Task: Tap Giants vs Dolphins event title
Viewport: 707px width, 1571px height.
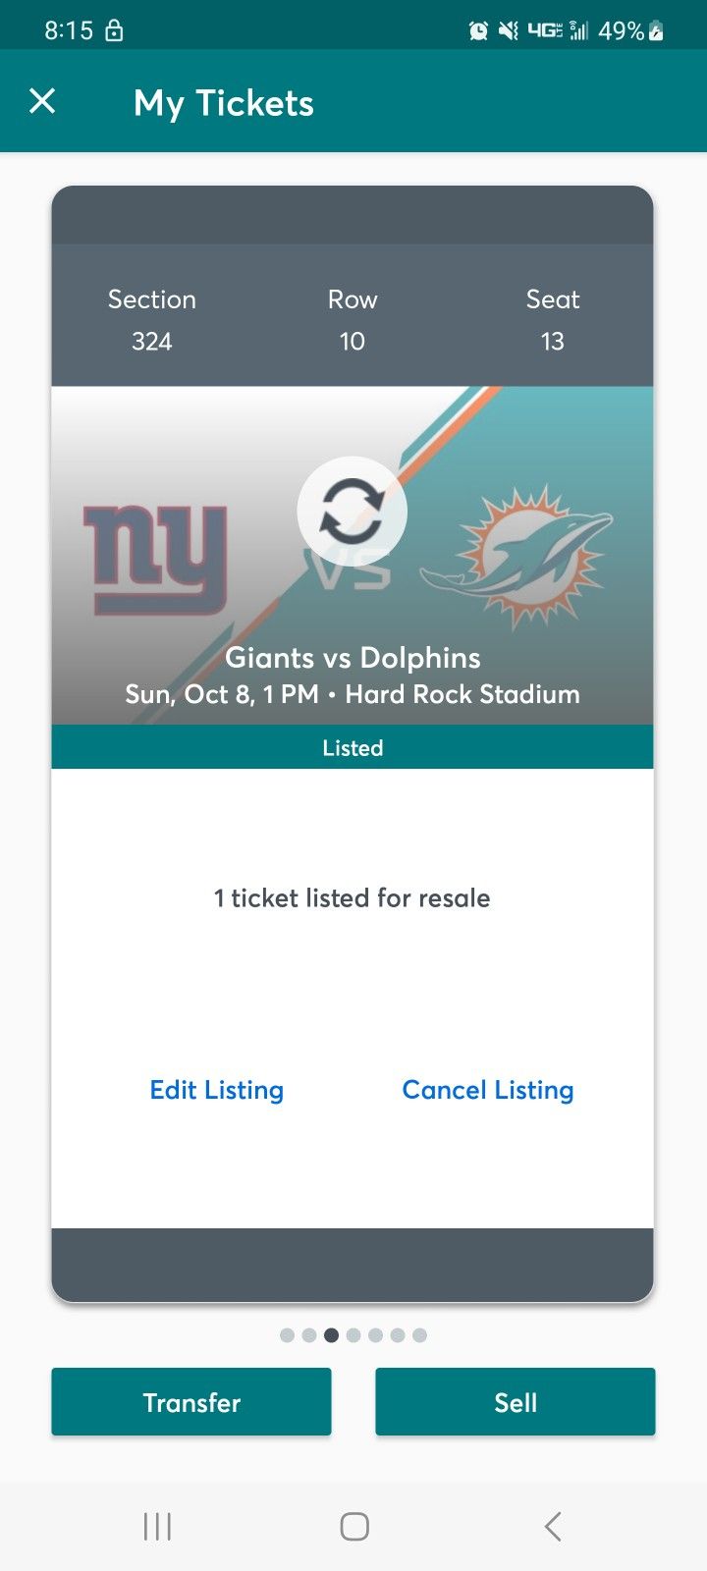Action: pyautogui.click(x=353, y=658)
